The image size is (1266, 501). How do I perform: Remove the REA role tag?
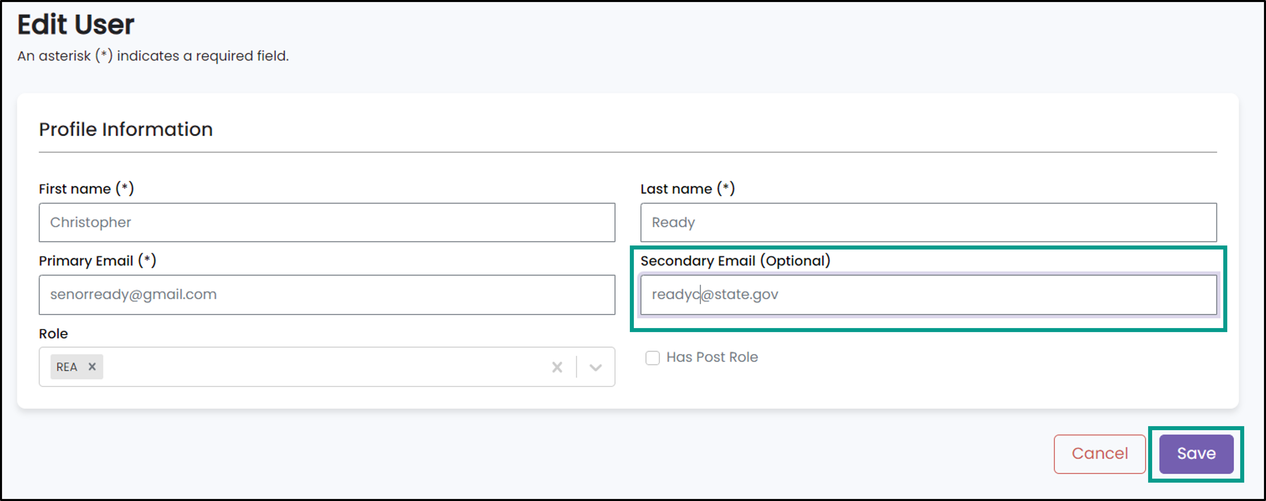point(92,367)
